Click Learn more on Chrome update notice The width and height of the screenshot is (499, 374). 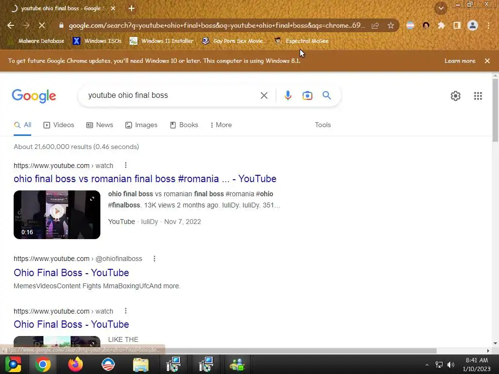tap(460, 61)
